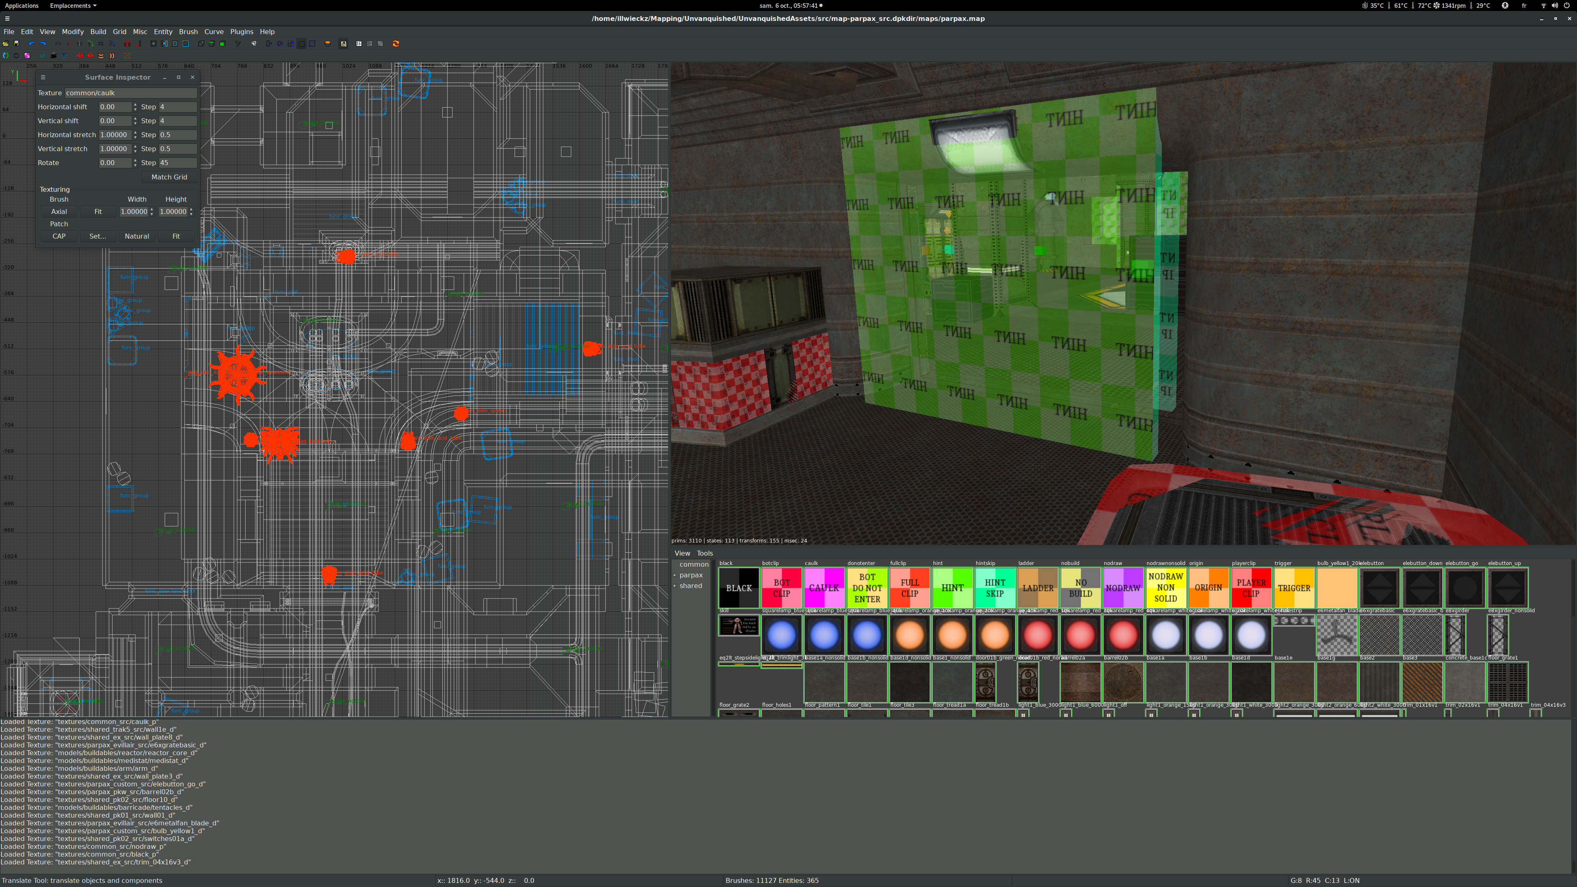Viewport: 1577px width, 887px height.
Task: Click the y-axis flip icon
Action: tap(80, 44)
